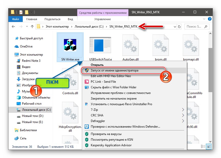Viewport: 221px width, 158px height.
Task: Expand the ribbon with the chevron
Action: (204, 19)
